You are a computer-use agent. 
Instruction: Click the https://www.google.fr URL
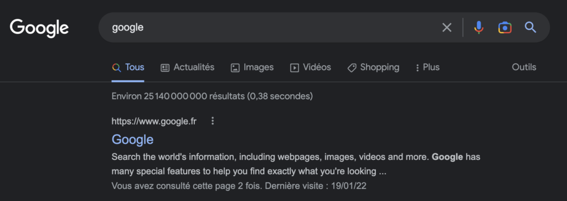point(154,121)
